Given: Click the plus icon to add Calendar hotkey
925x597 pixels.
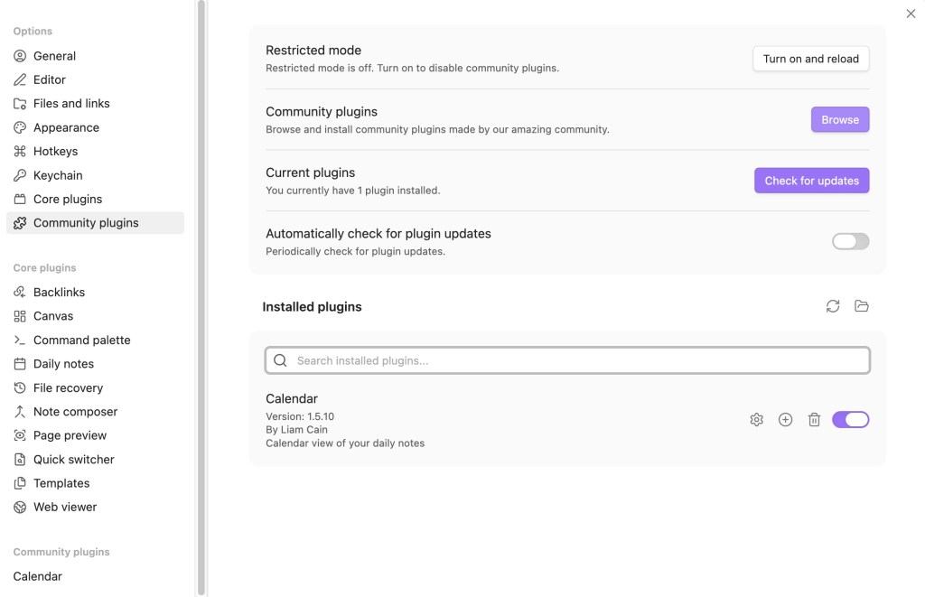Looking at the screenshot, I should point(785,419).
